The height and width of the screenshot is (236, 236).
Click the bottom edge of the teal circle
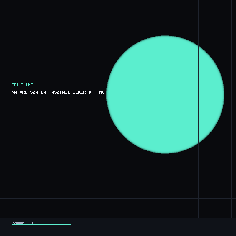click(x=165, y=152)
